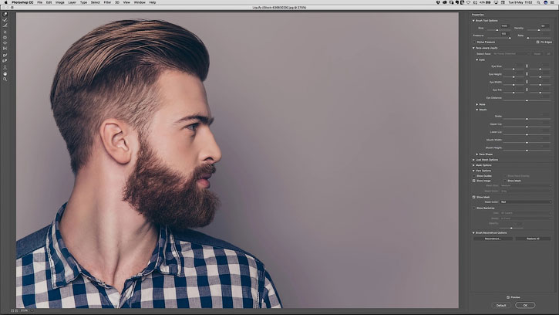Click the Eye Tilt link icon
The height and width of the screenshot is (315, 559).
527,90
